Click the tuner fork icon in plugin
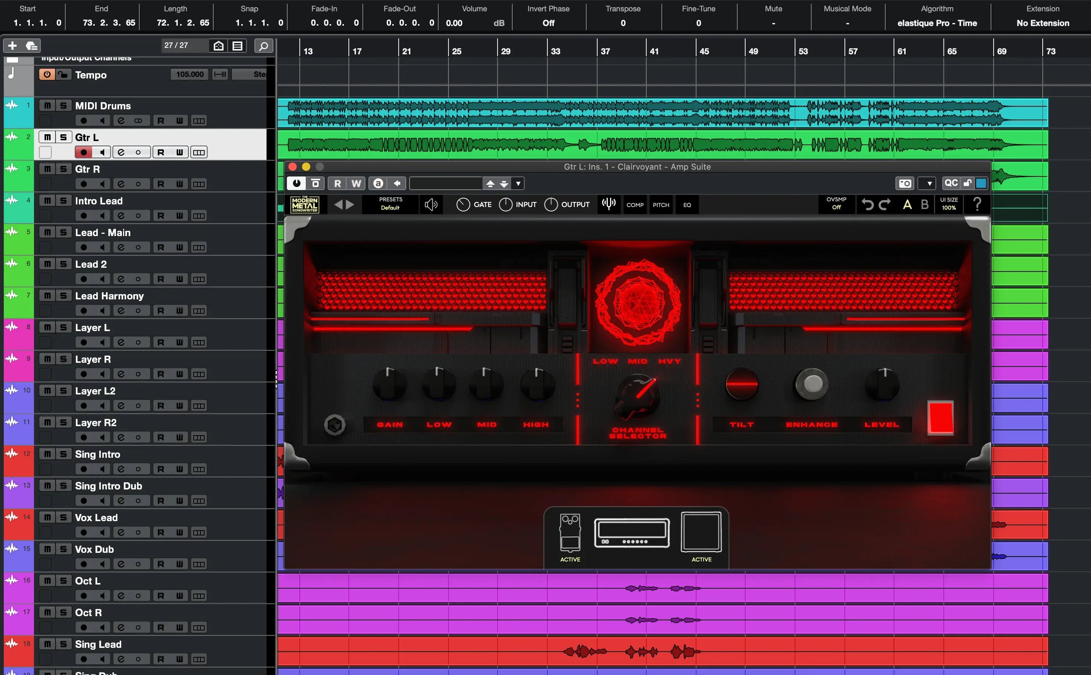Image resolution: width=1091 pixels, height=675 pixels. point(609,204)
